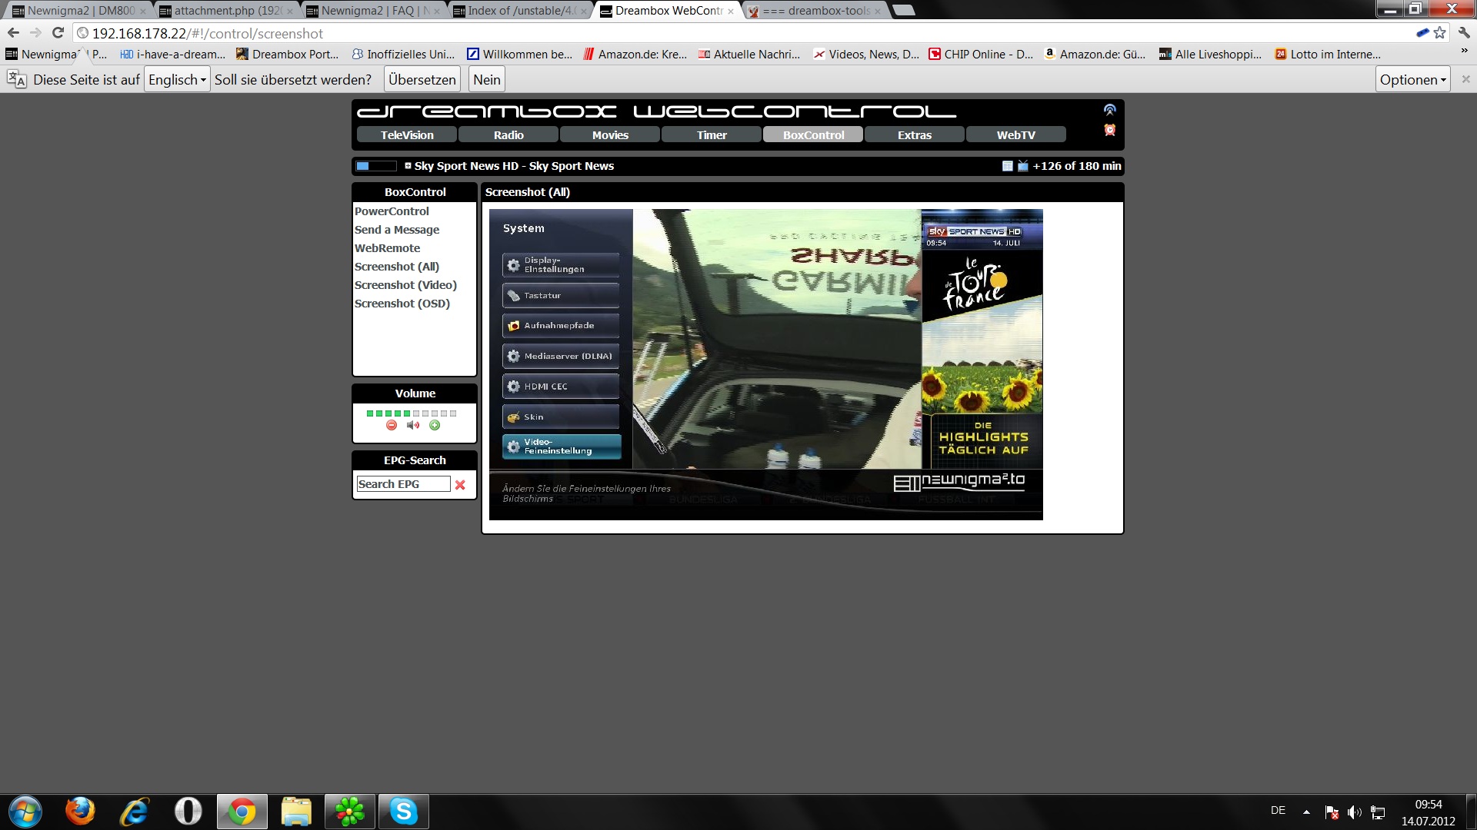Image resolution: width=1477 pixels, height=830 pixels.
Task: Open language dropdown showing Englisch
Action: (x=177, y=80)
